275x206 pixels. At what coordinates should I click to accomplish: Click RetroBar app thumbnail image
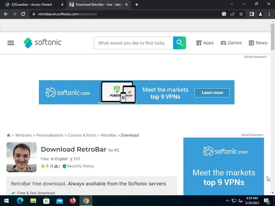coord(21,157)
